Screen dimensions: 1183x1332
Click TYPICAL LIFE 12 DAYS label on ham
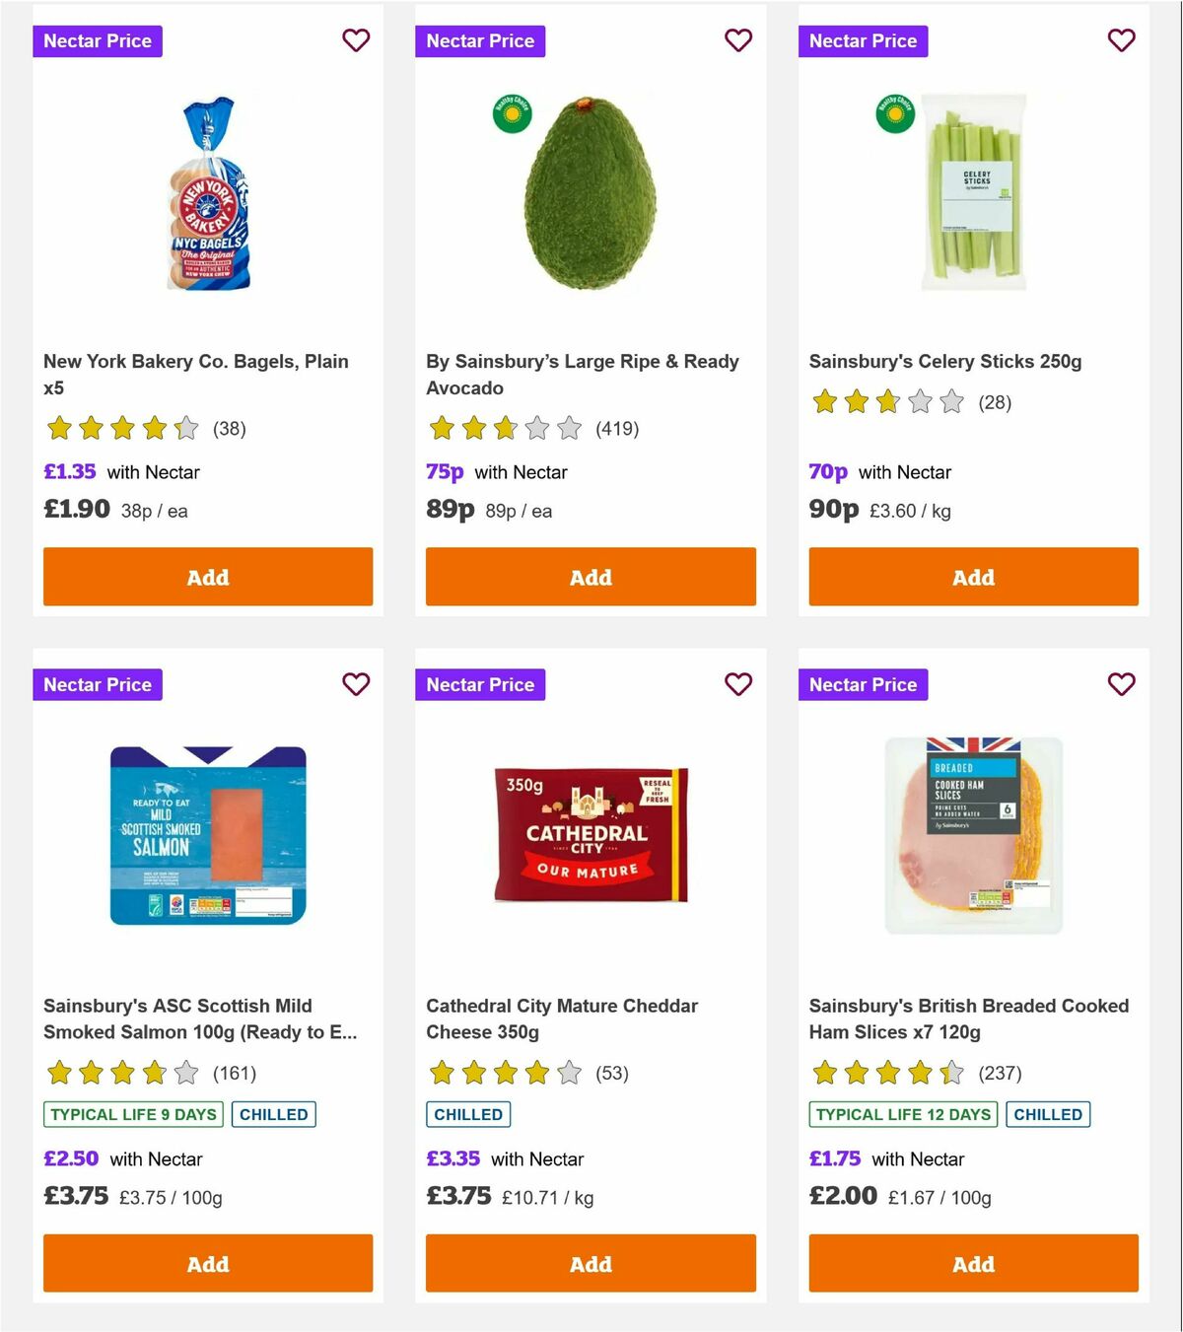click(903, 1114)
